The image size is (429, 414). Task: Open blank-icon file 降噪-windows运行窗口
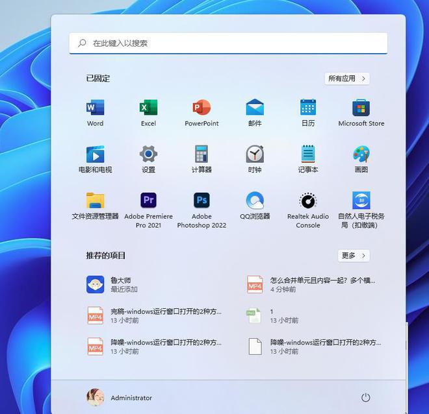coord(314,347)
